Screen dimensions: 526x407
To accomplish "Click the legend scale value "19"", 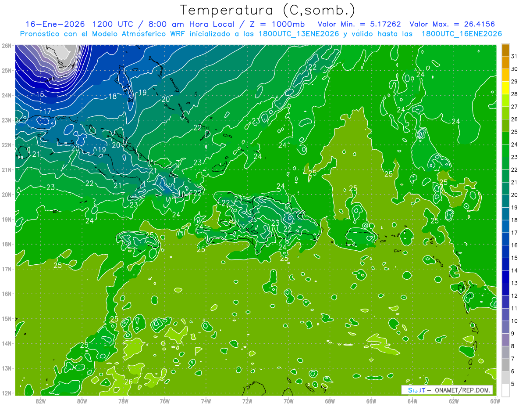I will [514, 207].
